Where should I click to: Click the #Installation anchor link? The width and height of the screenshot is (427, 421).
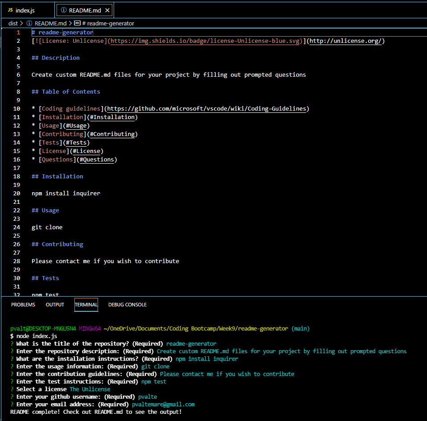113,117
